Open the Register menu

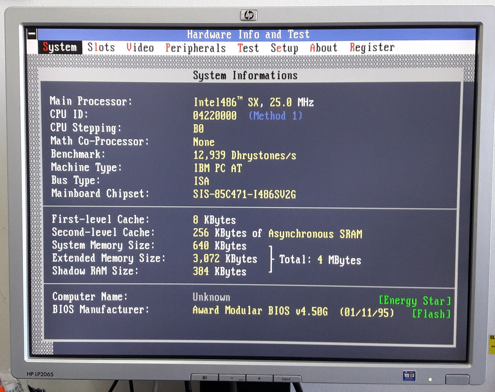tap(372, 48)
